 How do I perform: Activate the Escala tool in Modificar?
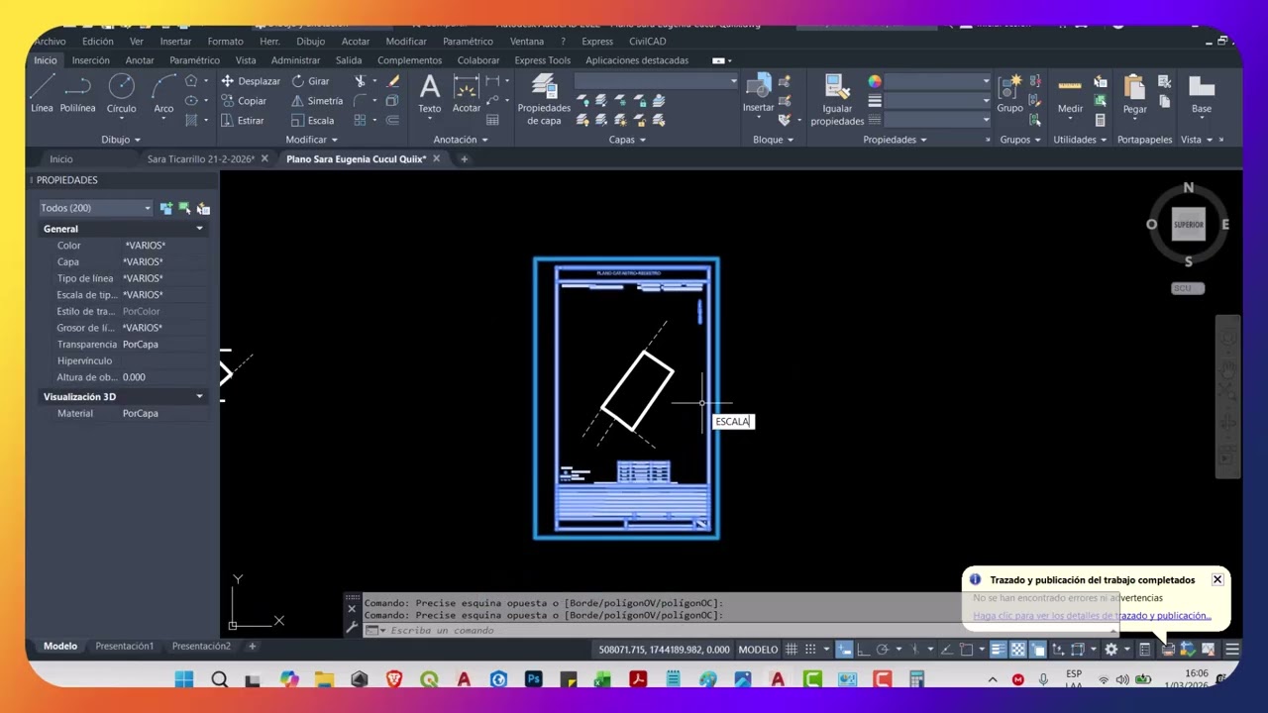coord(313,121)
